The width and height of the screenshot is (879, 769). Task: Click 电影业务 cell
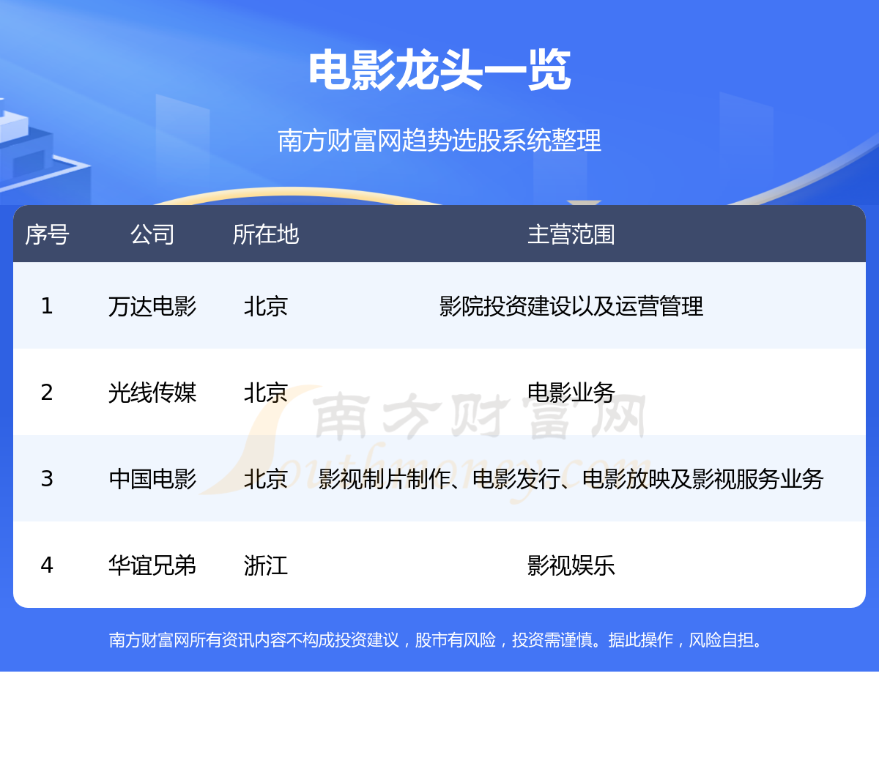coord(571,393)
